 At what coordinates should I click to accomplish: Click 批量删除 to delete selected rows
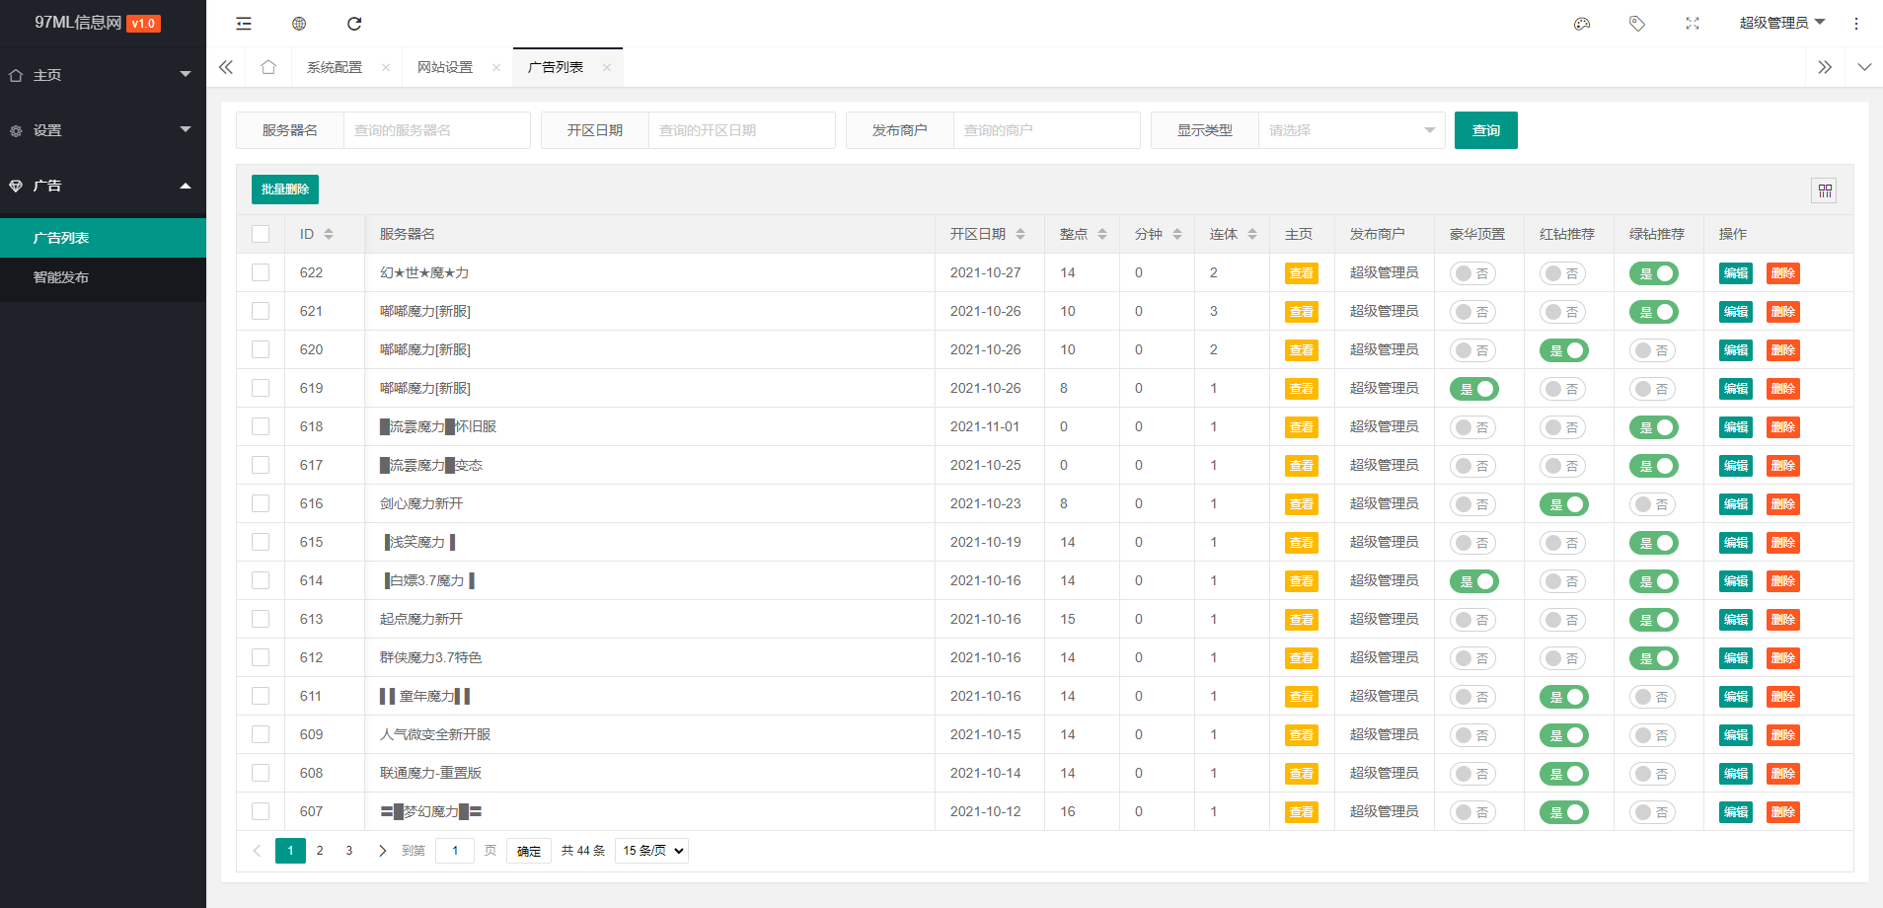click(284, 189)
